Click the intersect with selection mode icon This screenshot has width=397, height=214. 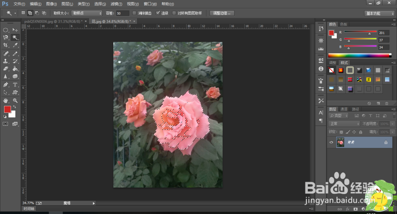(x=44, y=13)
